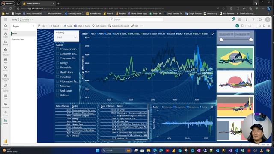Check the Materials sector checkbox
This screenshot has height=154, width=274.
[57, 86]
